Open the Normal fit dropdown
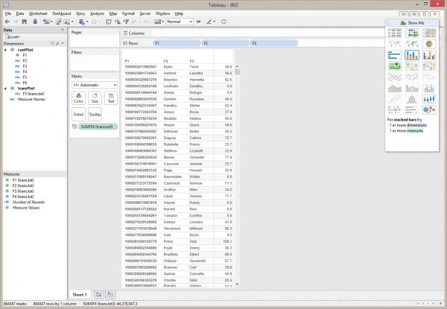The width and height of the screenshot is (447, 309). tap(180, 22)
